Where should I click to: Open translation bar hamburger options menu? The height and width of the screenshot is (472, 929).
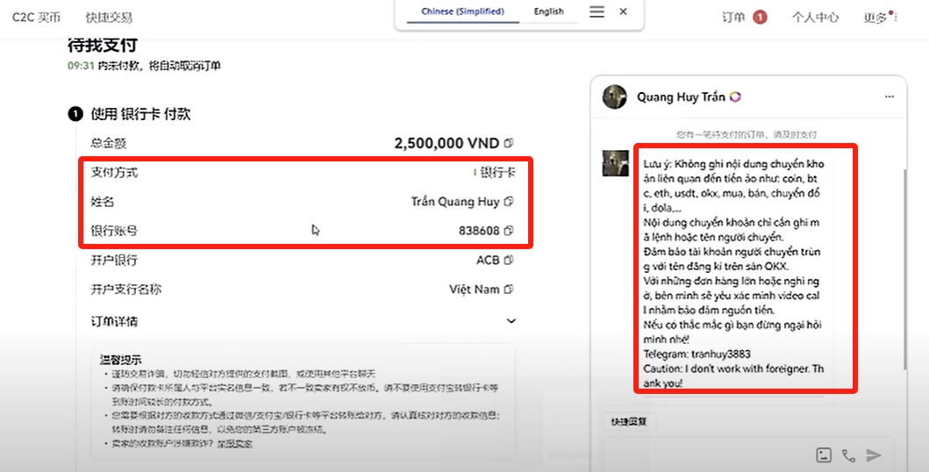coord(597,11)
